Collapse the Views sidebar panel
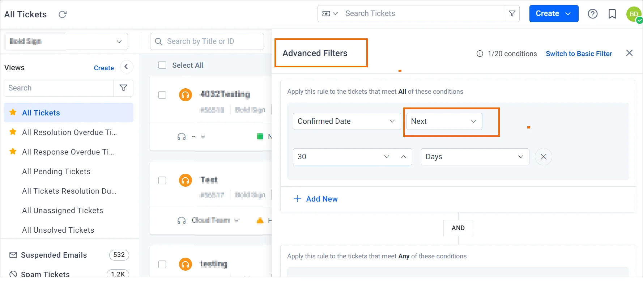The height and width of the screenshot is (296, 643). pos(126,67)
